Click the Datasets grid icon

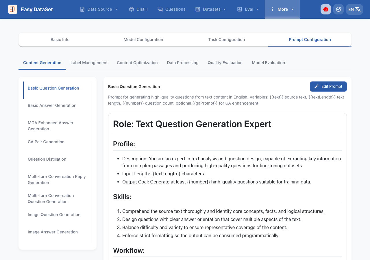pyautogui.click(x=198, y=9)
